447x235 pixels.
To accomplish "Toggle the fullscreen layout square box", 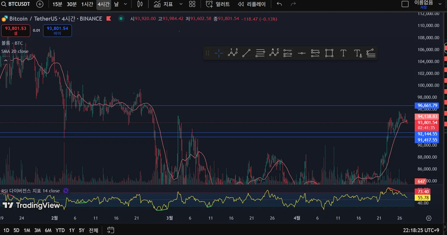I will click(405, 4).
